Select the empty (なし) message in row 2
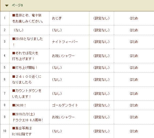Viewport: 154px width, 138px height. tap(18, 30)
